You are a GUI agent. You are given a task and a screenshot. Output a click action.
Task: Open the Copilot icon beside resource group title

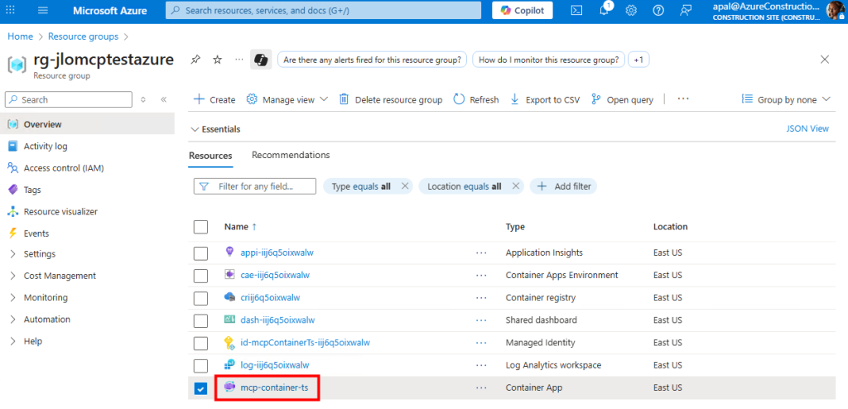[x=261, y=60]
